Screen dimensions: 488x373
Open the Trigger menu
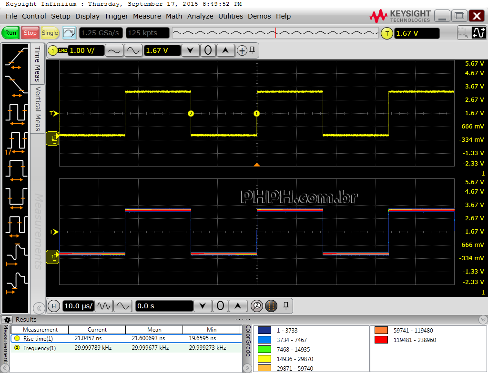point(116,16)
